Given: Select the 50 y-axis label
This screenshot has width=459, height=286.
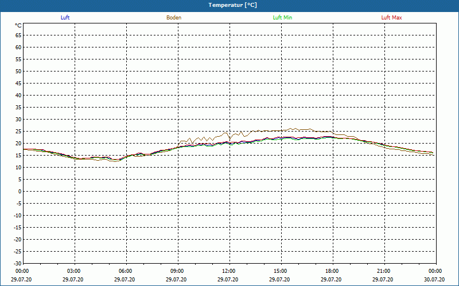Looking at the screenshot, I should pos(18,71).
